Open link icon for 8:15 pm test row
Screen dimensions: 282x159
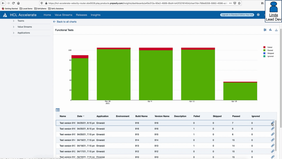273,128
